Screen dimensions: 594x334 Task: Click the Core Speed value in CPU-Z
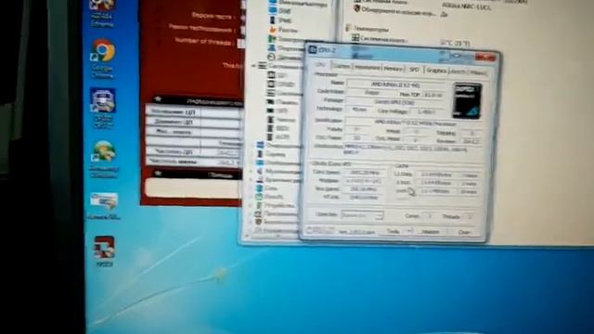[365, 173]
